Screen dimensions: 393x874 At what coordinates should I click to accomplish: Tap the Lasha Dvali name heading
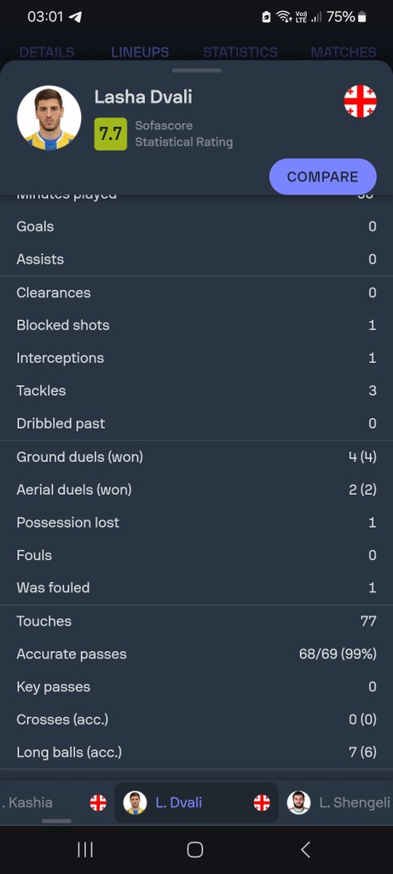tap(143, 97)
